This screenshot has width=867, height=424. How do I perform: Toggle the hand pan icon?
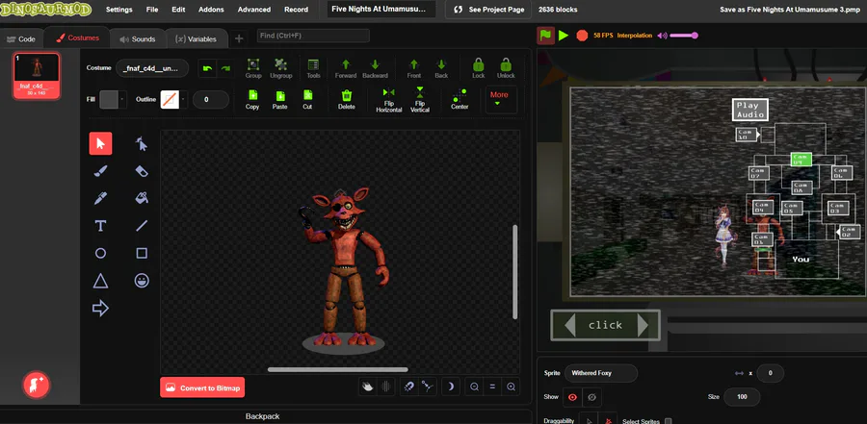[368, 387]
